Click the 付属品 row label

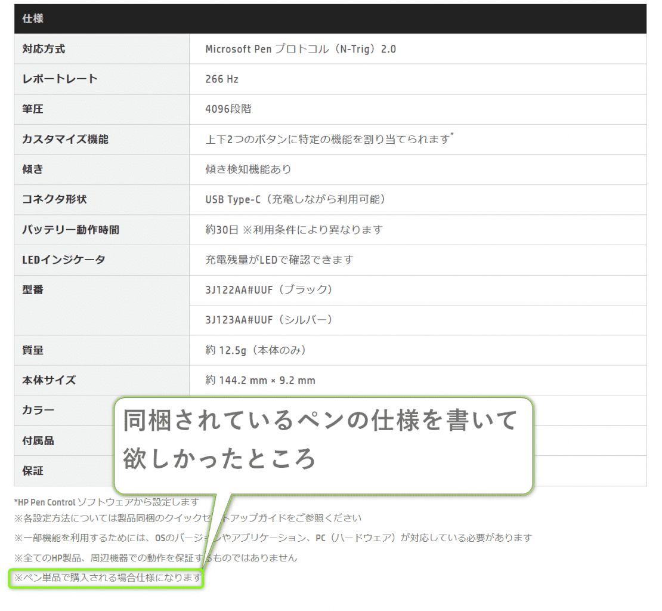coord(38,440)
